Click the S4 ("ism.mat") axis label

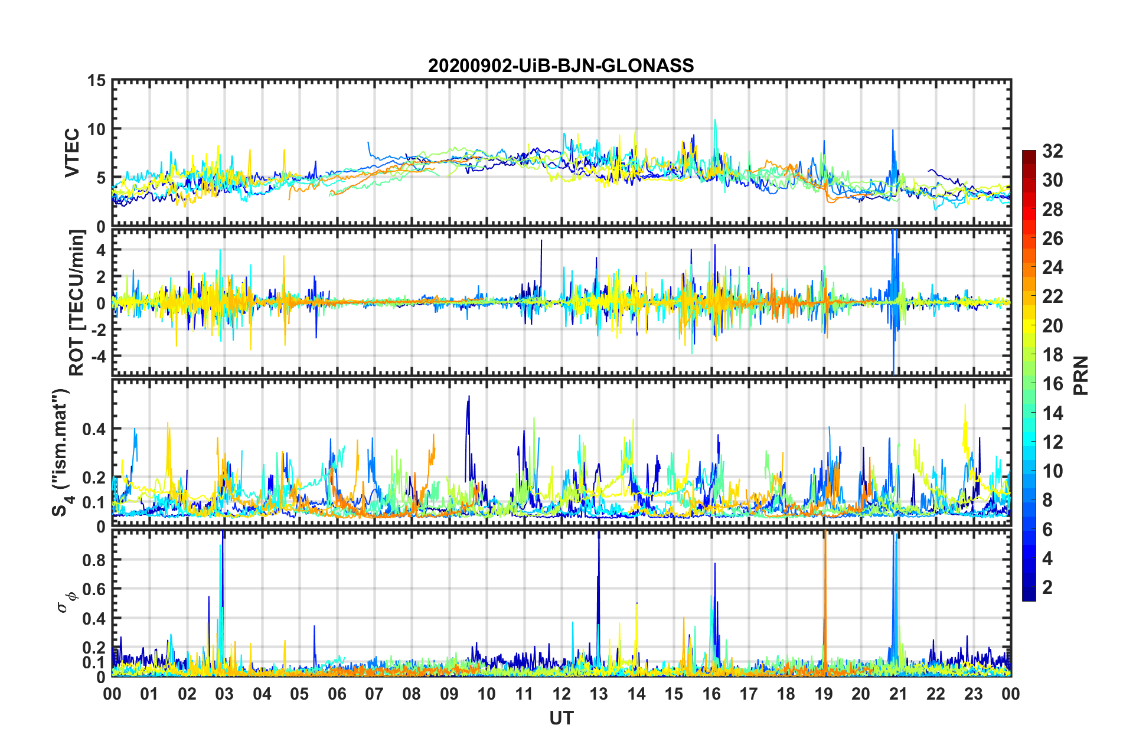[62, 453]
